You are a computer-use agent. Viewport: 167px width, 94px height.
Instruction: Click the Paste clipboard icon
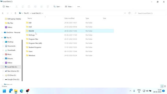[29, 7]
